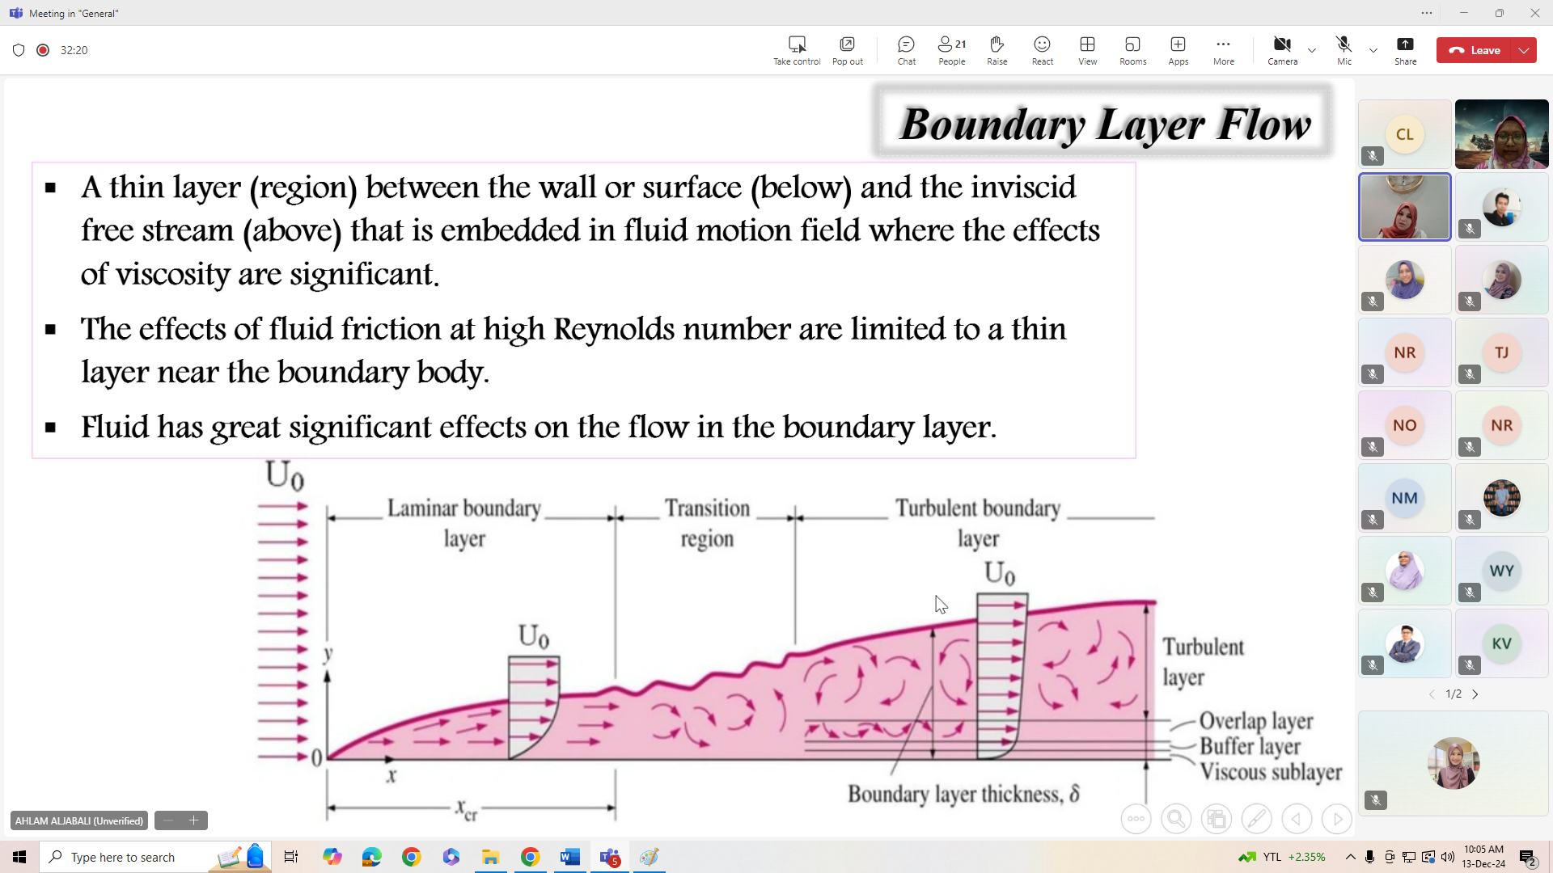The image size is (1553, 873).
Task: Click the Take control button
Action: point(797,50)
